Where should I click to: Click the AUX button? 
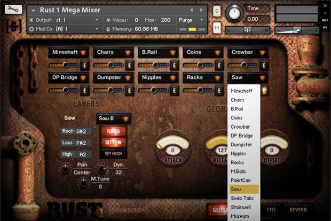pyautogui.click(x=325, y=20)
